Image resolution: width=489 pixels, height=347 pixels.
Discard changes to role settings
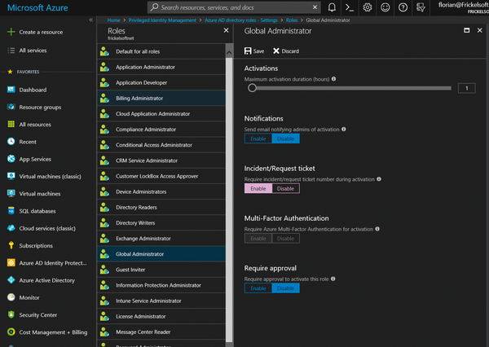(286, 51)
